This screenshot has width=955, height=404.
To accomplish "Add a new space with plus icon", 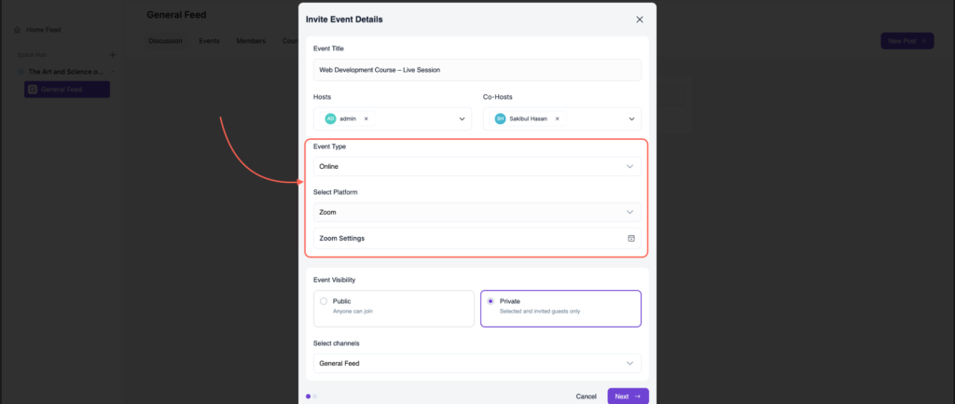I will 112,55.
